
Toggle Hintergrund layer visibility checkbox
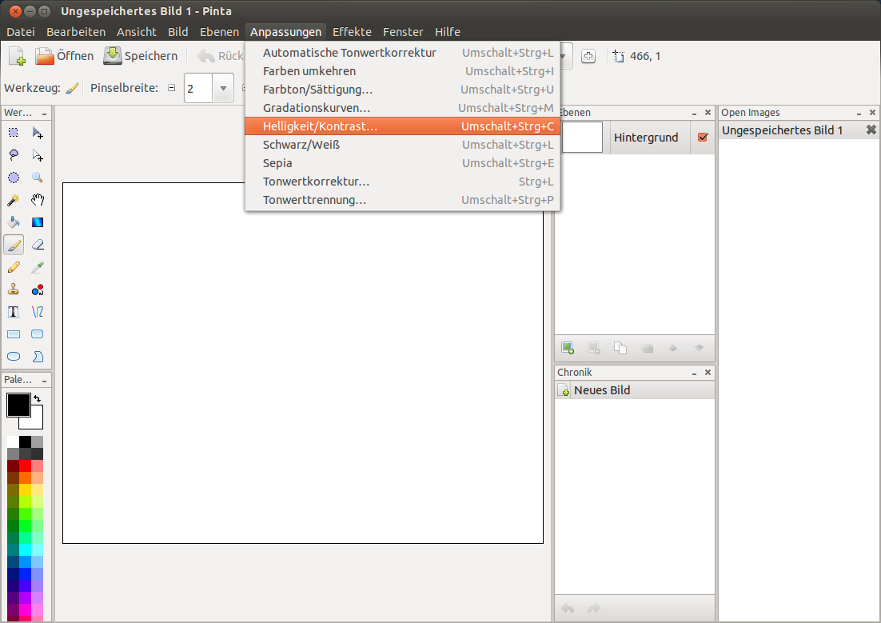point(703,138)
